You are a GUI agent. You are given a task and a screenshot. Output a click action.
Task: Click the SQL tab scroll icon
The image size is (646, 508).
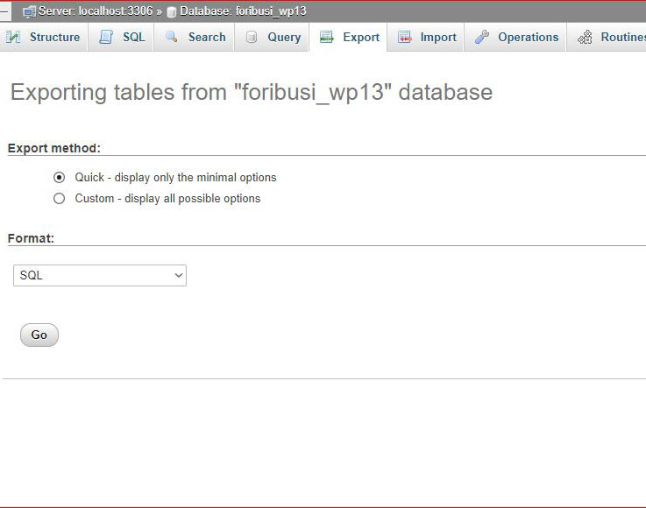point(106,37)
